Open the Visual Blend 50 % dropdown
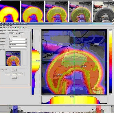This screenshot has width=114, height=114. coord(18,42)
